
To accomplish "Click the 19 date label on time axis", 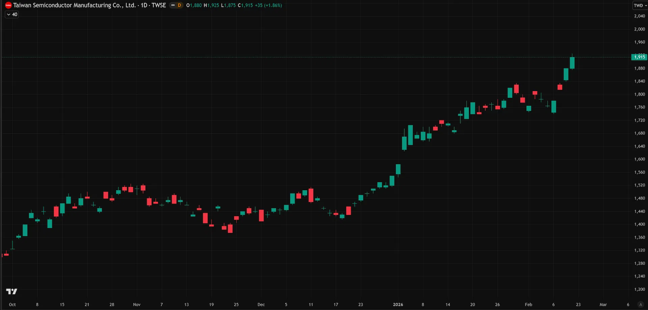I will 211,305.
